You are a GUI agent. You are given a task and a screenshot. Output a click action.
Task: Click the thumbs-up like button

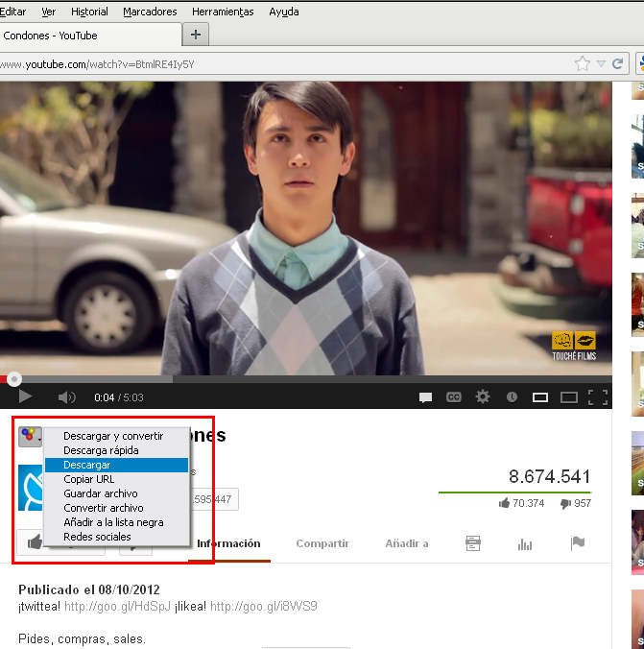(35, 541)
